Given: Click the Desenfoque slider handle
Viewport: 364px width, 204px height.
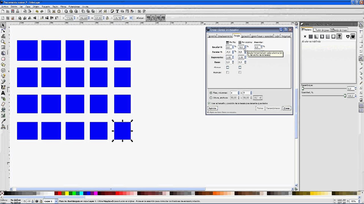Looking at the screenshot, I should pos(303,88).
